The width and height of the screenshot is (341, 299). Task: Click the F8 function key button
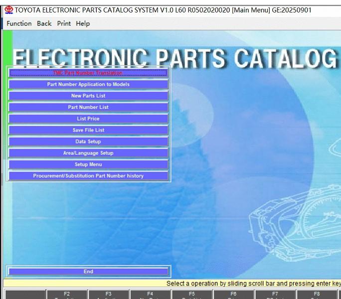[x=317, y=295]
